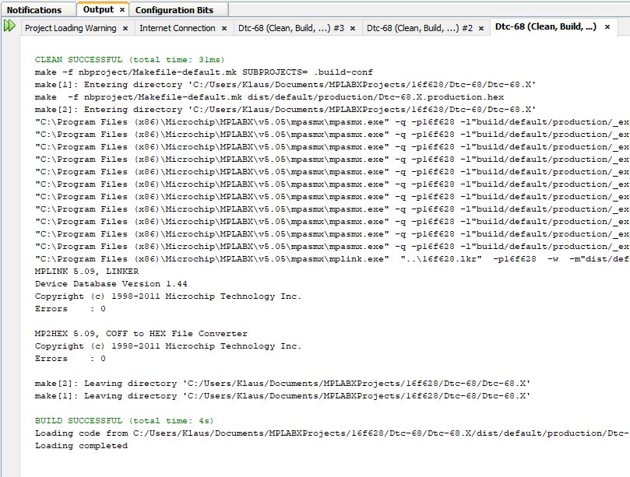The width and height of the screenshot is (630, 477).
Task: Close the Dtc-68 build #2 tab
Action: pyautogui.click(x=481, y=28)
